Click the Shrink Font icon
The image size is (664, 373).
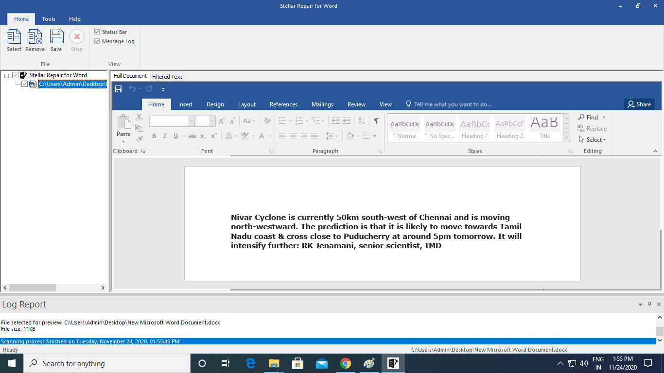pos(232,121)
